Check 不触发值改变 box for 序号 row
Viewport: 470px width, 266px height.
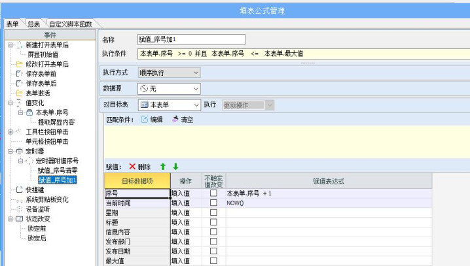tap(213, 193)
